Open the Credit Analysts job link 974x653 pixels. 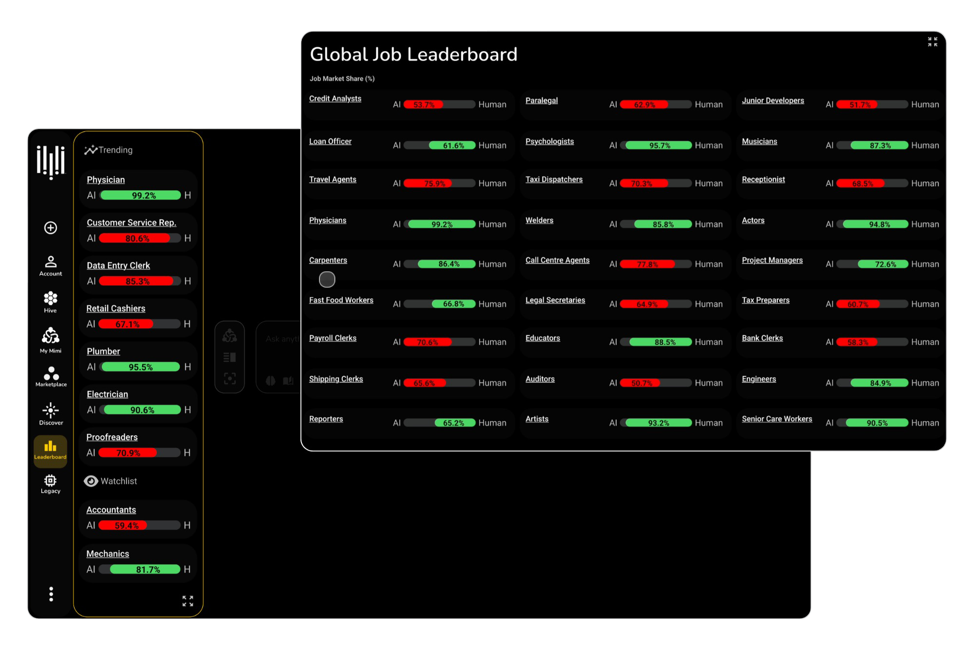click(x=335, y=99)
